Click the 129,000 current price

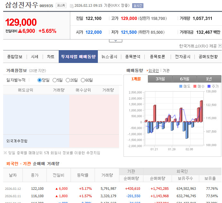point(21,22)
